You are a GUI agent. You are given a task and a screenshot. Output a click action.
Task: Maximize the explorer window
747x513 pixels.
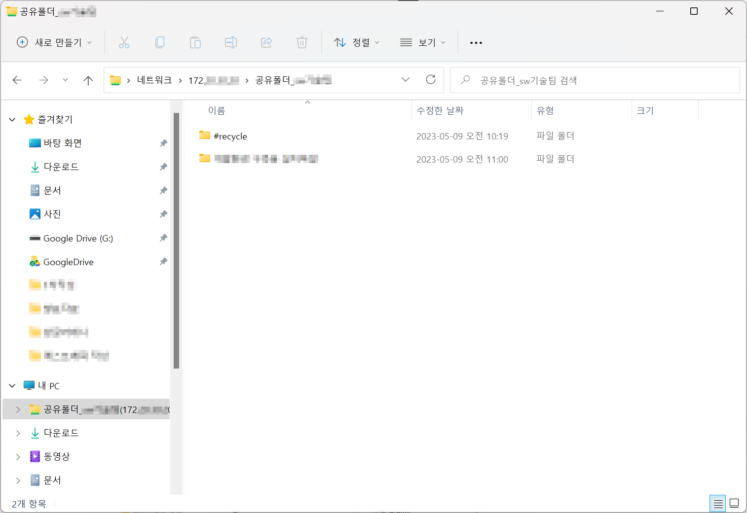pos(694,11)
